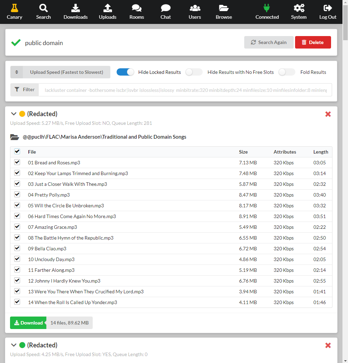Screen dimensions: 348x363
Task: Open the Browse page
Action: [223, 11]
